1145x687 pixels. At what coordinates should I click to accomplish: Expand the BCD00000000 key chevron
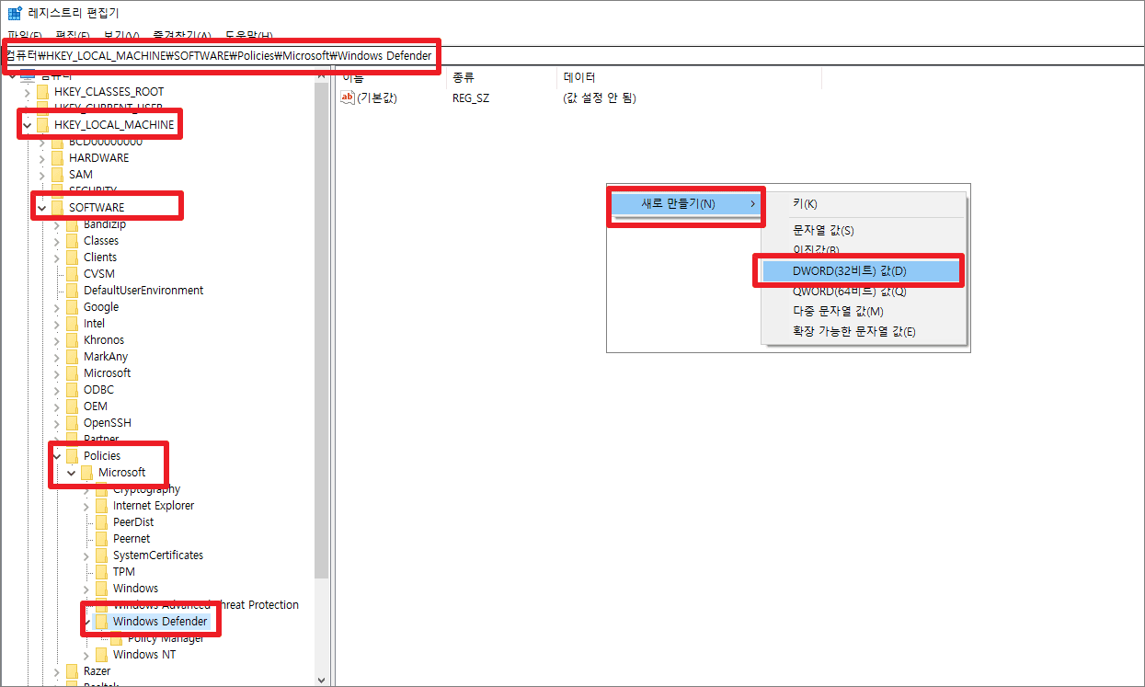41,142
